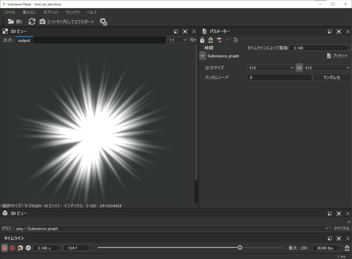Screen dimensions: 352x259
Task: Open the pkg://Substance_graph graph dropdown
Action: (x=172, y=228)
